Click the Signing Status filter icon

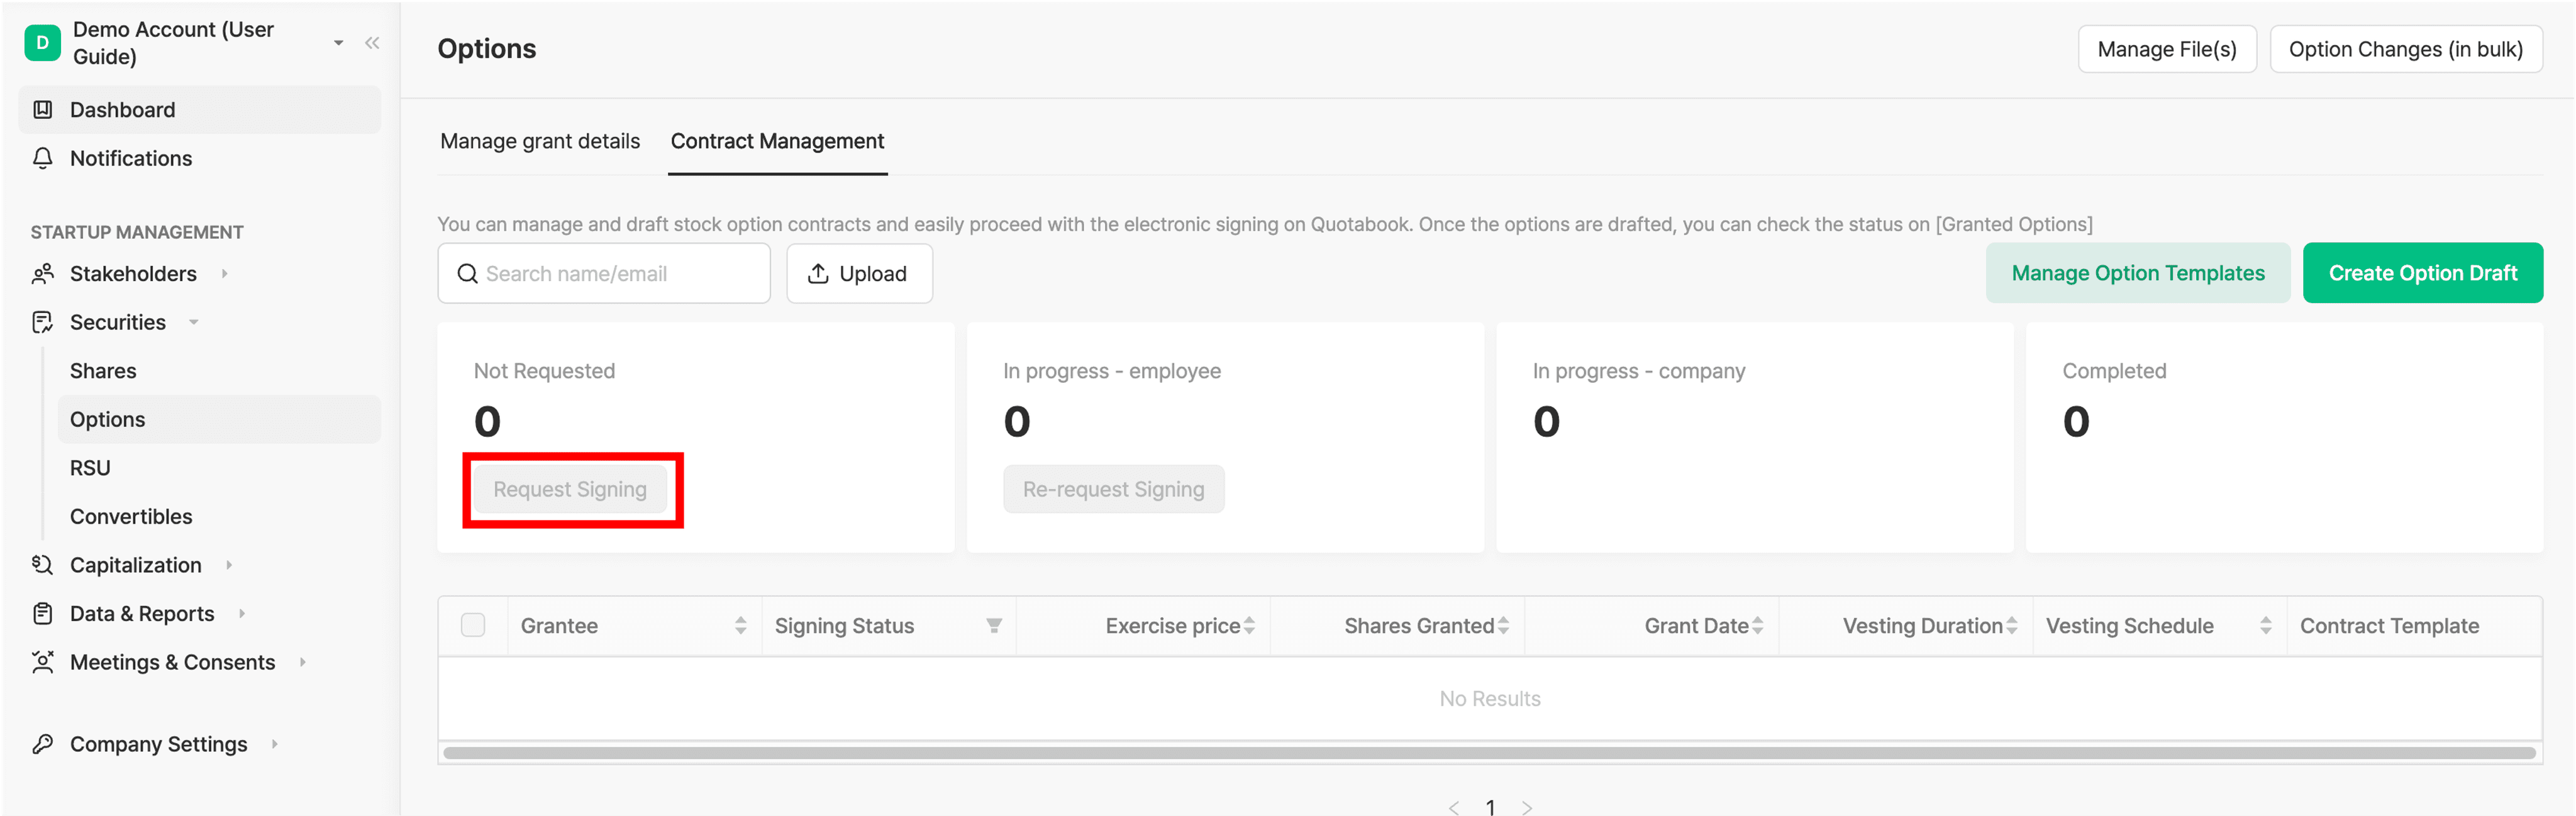[x=993, y=626]
